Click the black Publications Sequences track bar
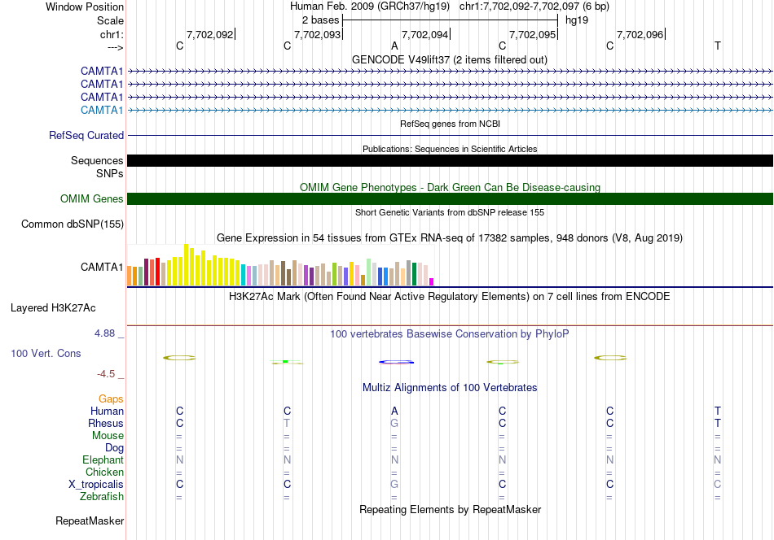Screen dimensions: 774x540 450,161
